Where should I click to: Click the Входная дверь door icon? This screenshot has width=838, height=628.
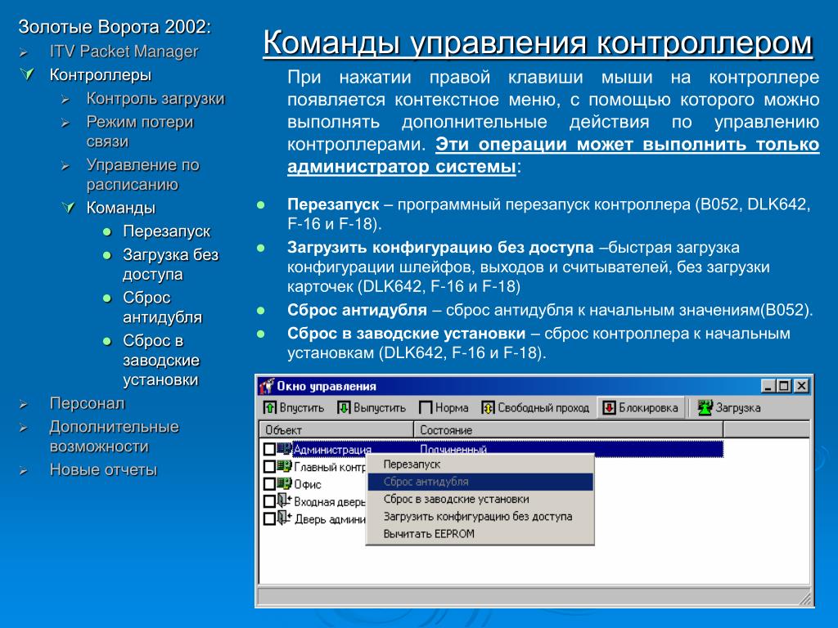[284, 501]
